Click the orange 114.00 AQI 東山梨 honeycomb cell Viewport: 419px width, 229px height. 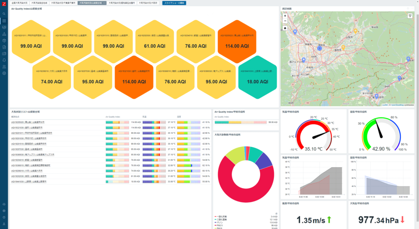237,41
